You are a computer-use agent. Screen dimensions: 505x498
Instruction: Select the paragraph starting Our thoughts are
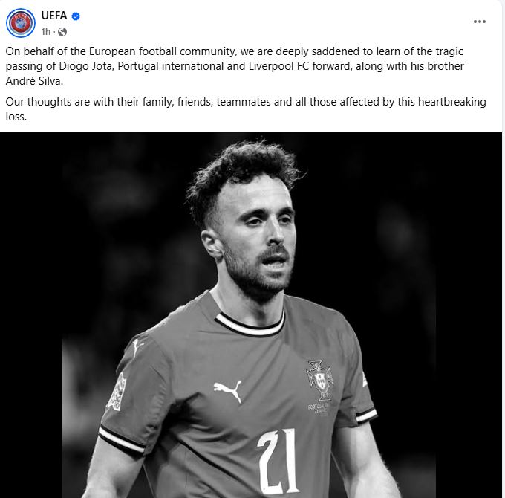pyautogui.click(x=246, y=109)
